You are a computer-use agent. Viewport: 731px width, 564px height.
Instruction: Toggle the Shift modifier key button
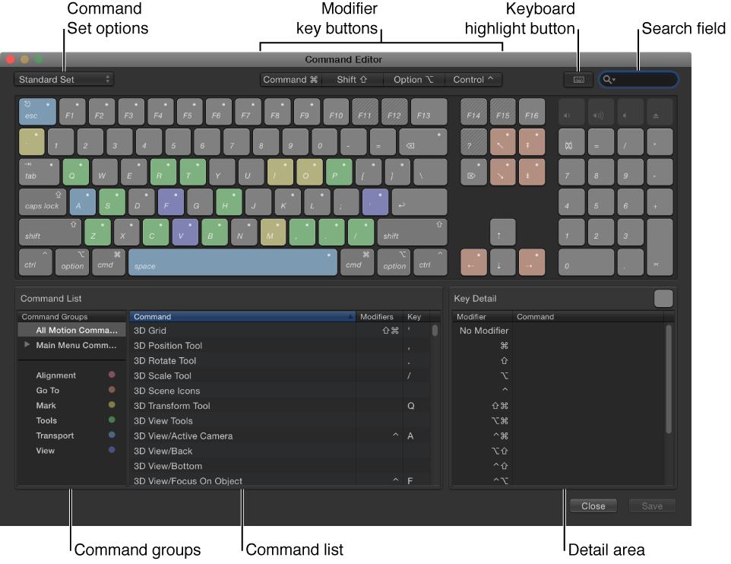point(353,79)
